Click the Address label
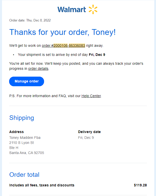This screenshot has width=156, height=196. 16,132
